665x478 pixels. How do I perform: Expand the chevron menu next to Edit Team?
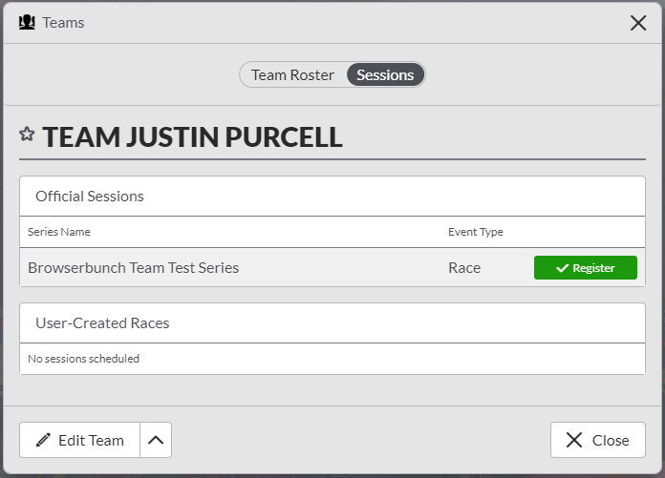[x=156, y=440]
